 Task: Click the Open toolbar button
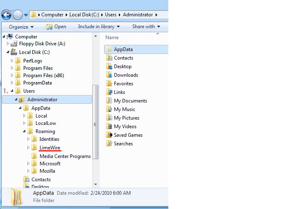click(56, 27)
